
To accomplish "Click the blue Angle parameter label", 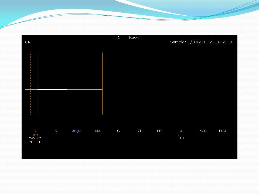I will [77, 131].
